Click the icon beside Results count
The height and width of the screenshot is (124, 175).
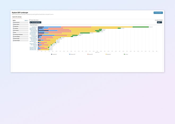coord(30,20)
